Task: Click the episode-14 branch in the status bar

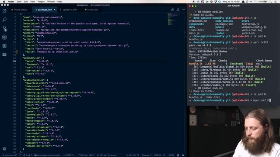Action: (x=10, y=155)
